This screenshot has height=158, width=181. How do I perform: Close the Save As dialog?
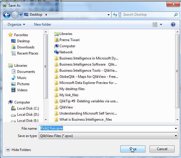click(173, 4)
